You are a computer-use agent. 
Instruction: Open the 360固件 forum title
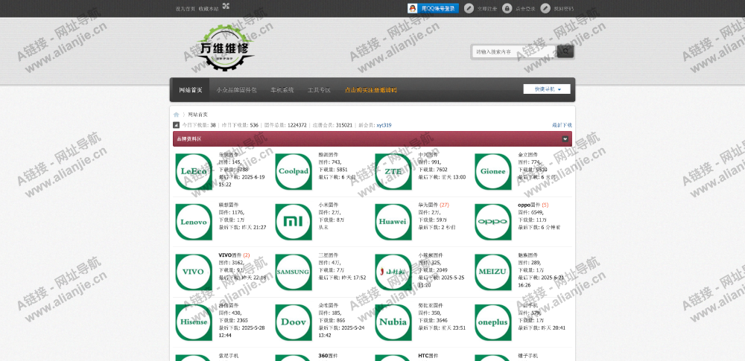(x=328, y=355)
